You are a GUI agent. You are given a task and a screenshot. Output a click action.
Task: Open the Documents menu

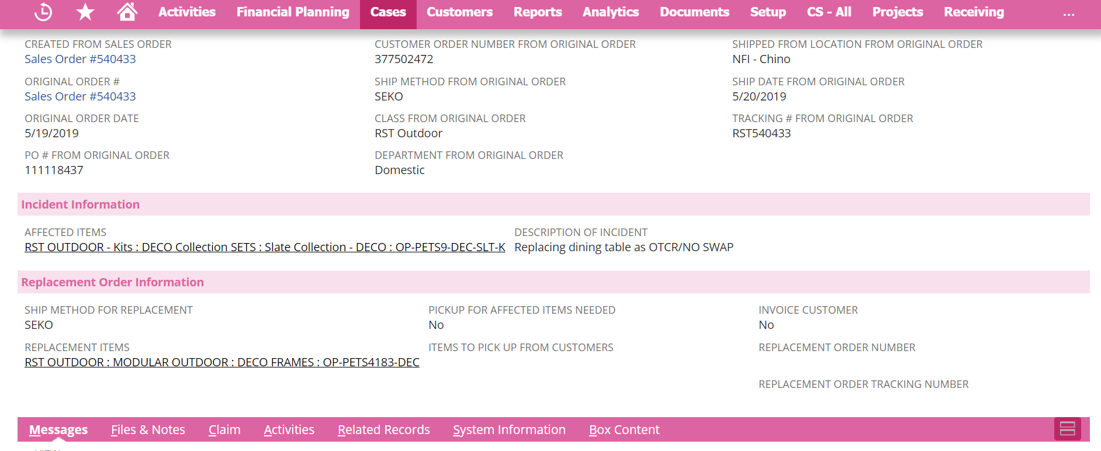[x=694, y=12]
